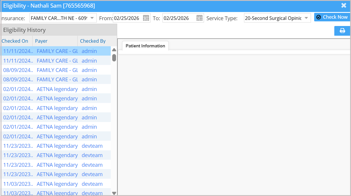Select first 02/01/2024 AETNA legendary row
Image resolution: width=351 pixels, height=196 pixels.
click(56, 89)
